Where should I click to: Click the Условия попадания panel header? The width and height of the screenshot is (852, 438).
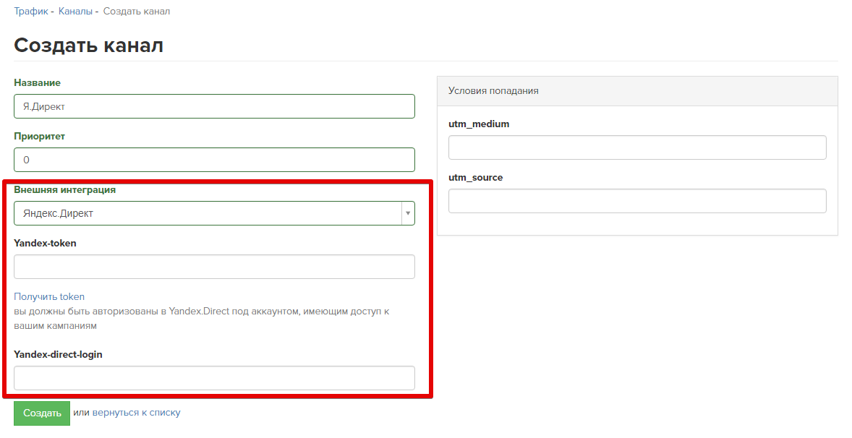point(637,91)
